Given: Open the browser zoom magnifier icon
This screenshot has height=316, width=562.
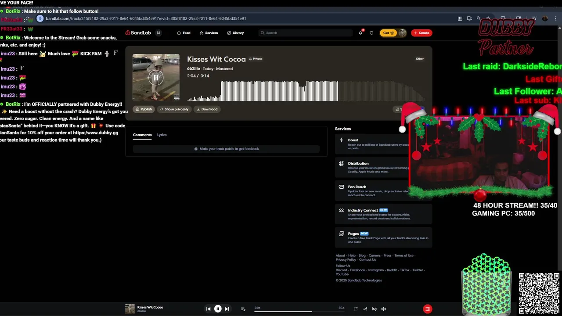Looking at the screenshot, I should tap(479, 18).
